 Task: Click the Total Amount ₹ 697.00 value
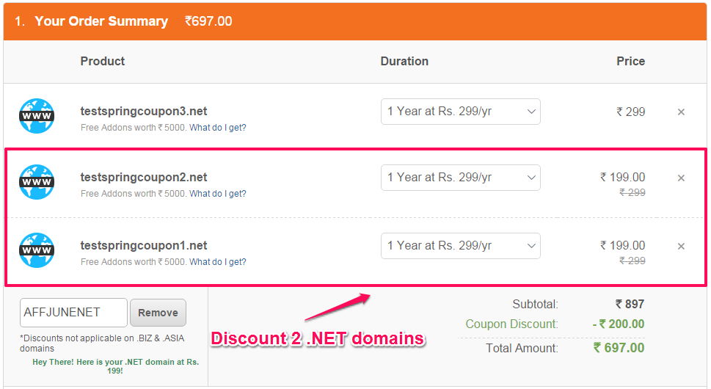tap(619, 348)
